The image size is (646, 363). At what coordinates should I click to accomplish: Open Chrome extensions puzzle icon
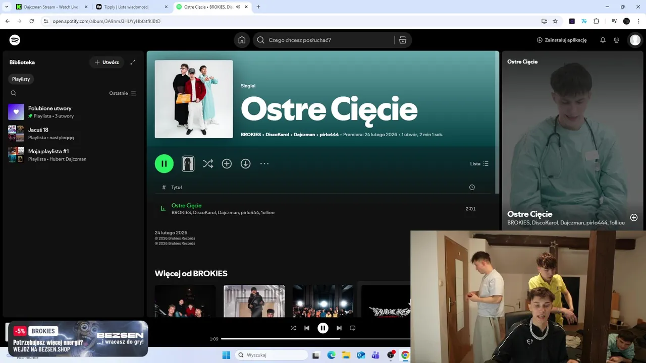597,21
